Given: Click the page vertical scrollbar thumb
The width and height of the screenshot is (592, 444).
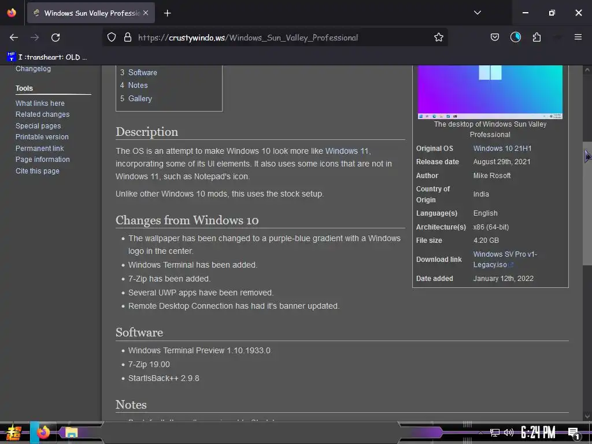Looking at the screenshot, I should [x=587, y=203].
